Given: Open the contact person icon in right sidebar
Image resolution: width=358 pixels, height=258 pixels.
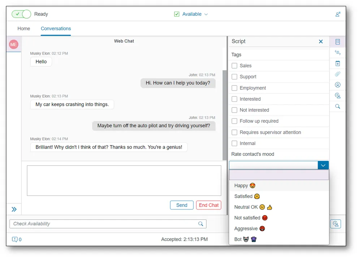Looking at the screenshot, I should (337, 85).
